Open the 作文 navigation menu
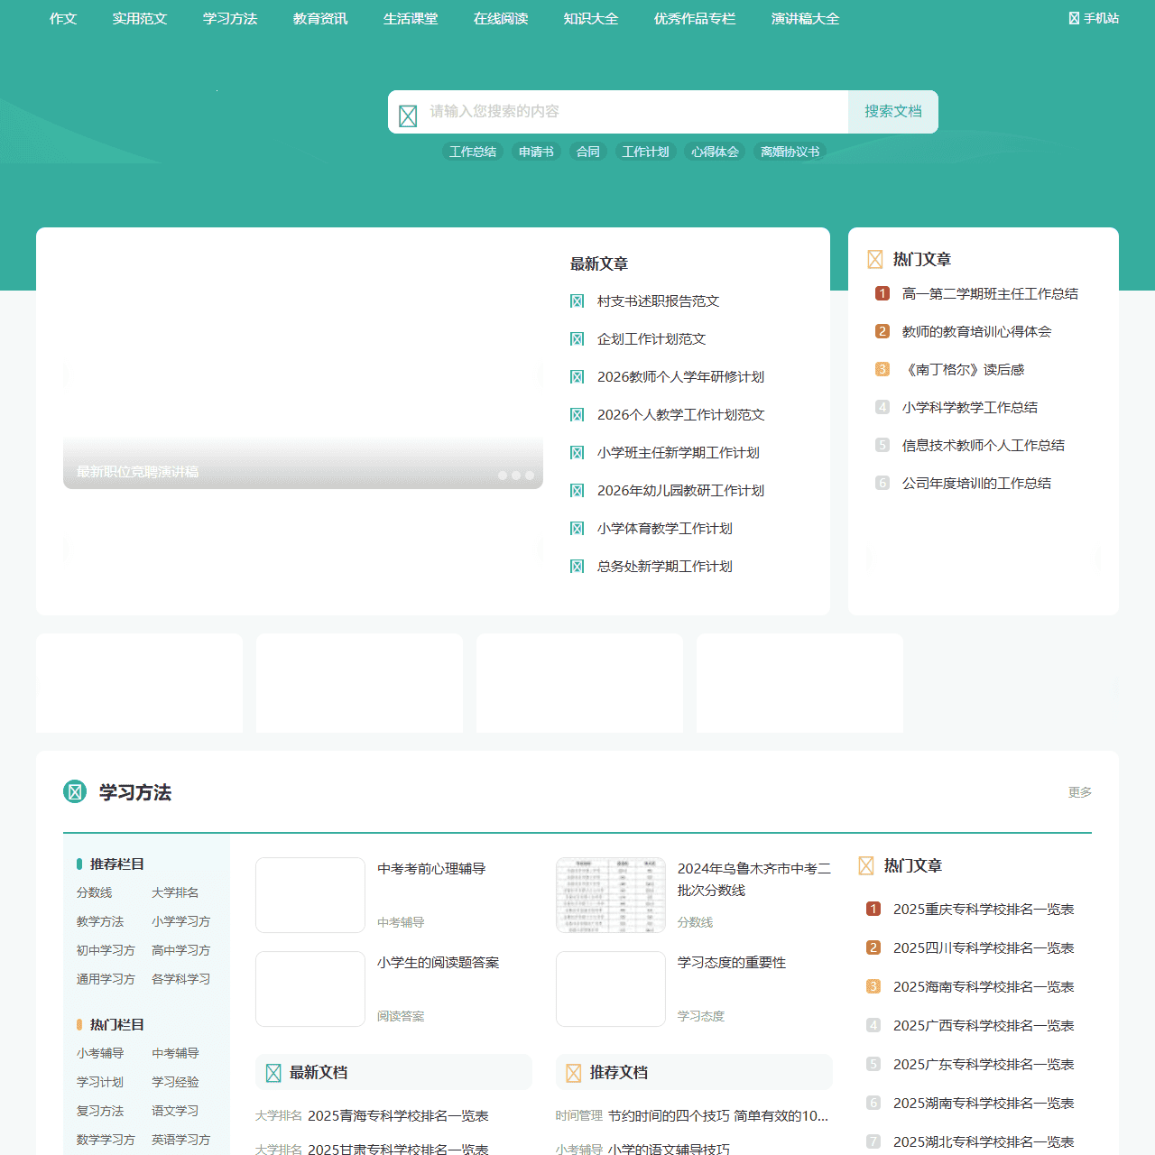1155x1155 pixels. [x=62, y=18]
